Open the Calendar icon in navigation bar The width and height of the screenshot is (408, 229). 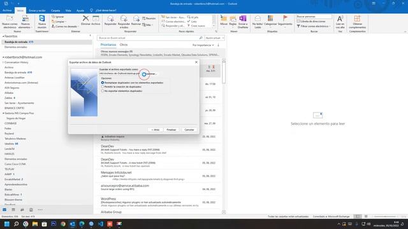(13, 210)
